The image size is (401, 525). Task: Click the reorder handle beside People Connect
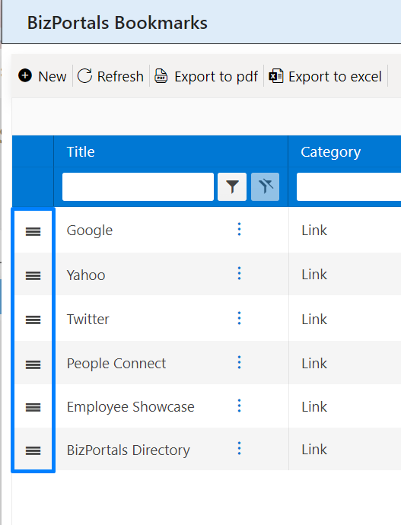click(33, 364)
